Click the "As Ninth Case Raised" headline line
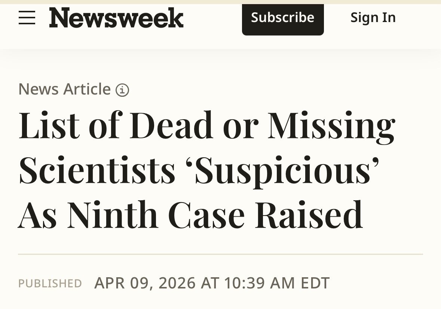Viewport: 441px width, 309px height. tap(190, 216)
